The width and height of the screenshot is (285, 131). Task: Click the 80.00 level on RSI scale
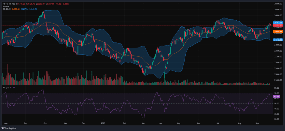[x=277, y=88]
